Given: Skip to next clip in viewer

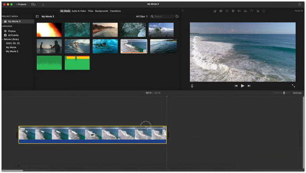Looking at the screenshot, I should click(x=249, y=86).
